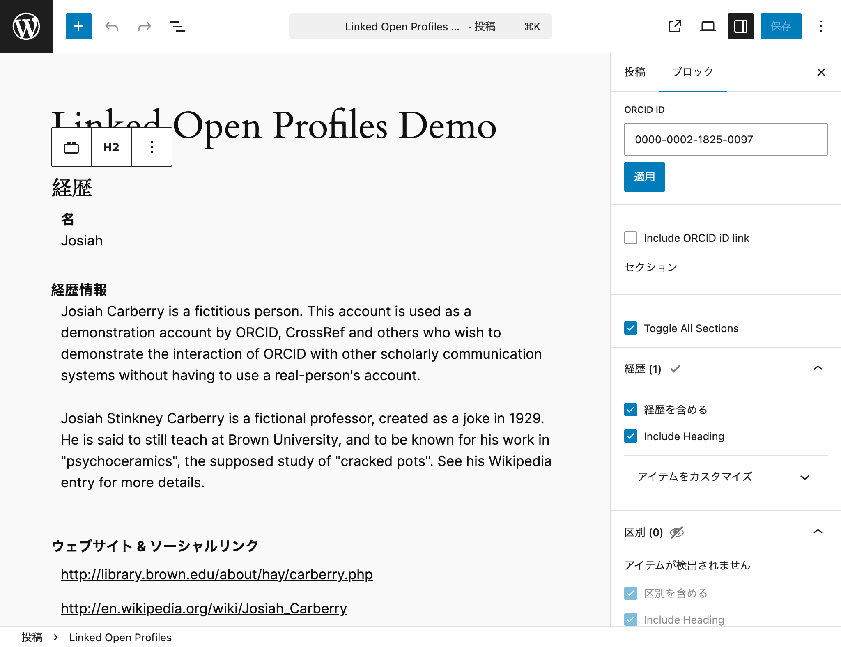Toggle the 区別を含める checkbox
This screenshot has width=841, height=647.
(x=631, y=593)
